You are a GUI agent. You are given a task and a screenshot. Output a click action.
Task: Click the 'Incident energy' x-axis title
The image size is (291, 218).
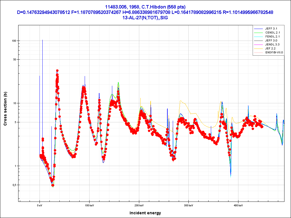(x=145, y=213)
